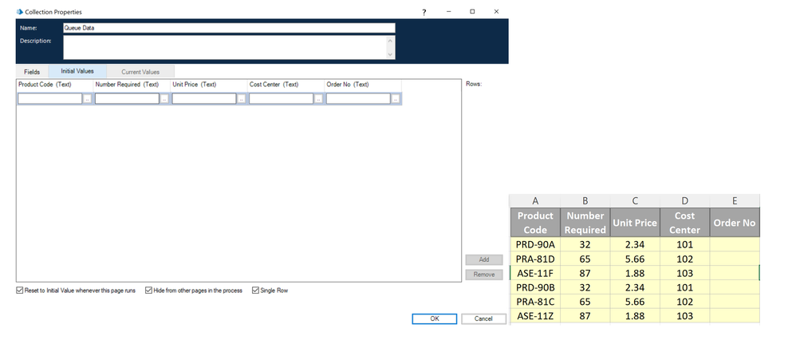Close the Collection Properties window
This screenshot has height=348, width=796.
(496, 12)
